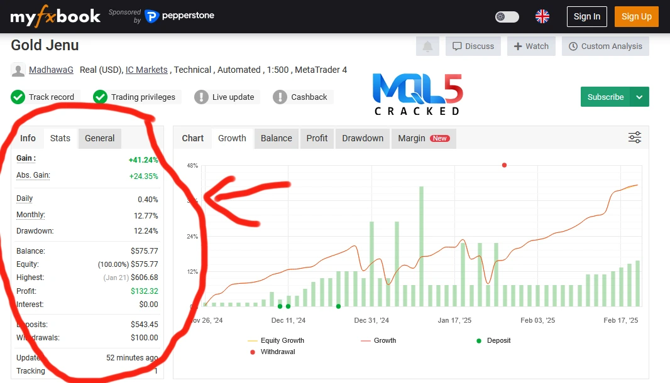Image resolution: width=670 pixels, height=383 pixels.
Task: Click the Balance row value "$575.77"
Action: [x=145, y=251]
